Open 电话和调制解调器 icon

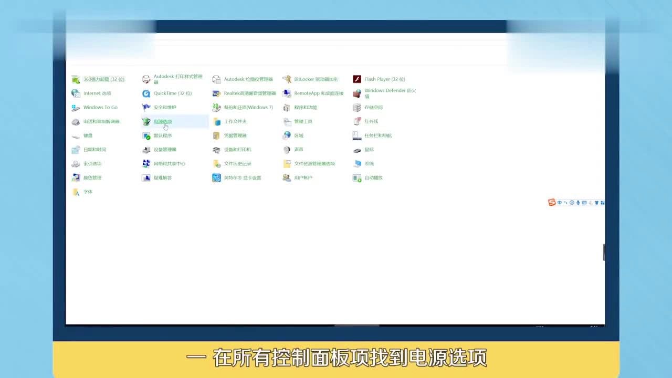click(76, 122)
